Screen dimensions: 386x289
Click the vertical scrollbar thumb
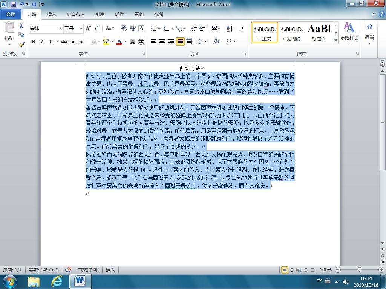(x=383, y=122)
